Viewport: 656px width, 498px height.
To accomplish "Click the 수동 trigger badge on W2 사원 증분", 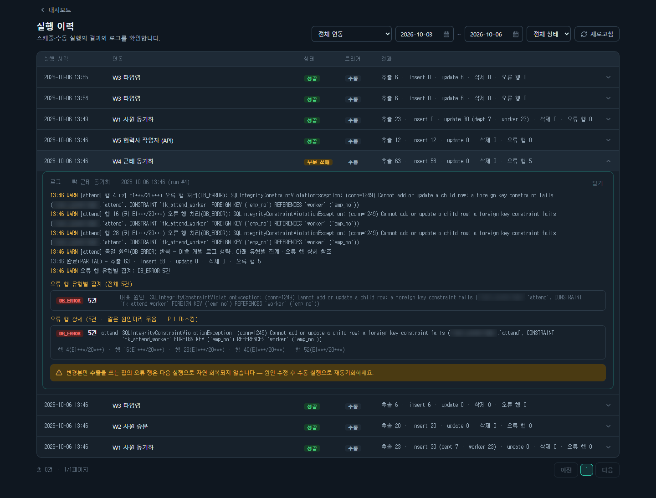I will click(353, 427).
